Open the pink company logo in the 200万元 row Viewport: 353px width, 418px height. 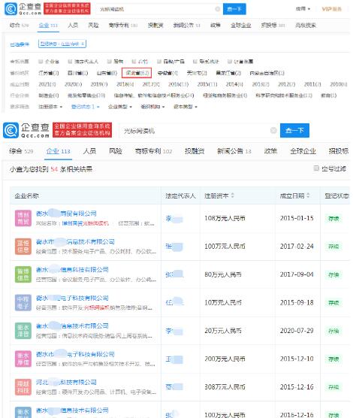(x=23, y=359)
